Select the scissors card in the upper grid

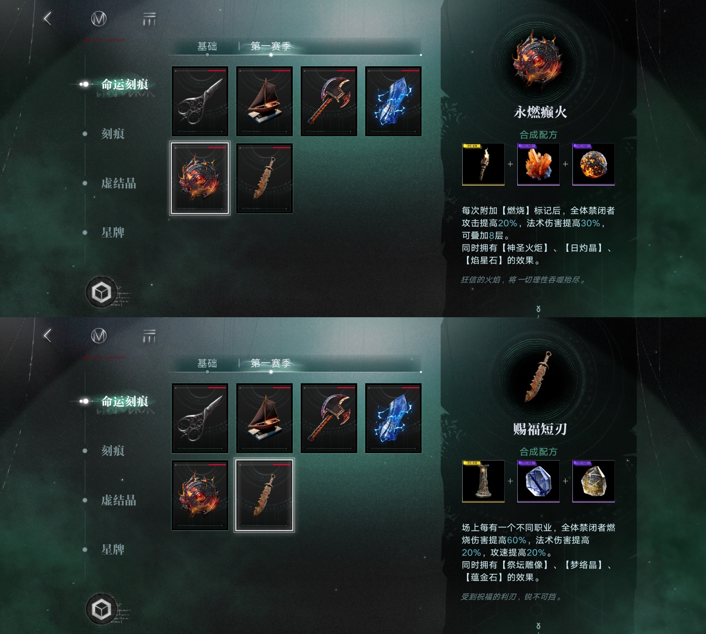200,101
